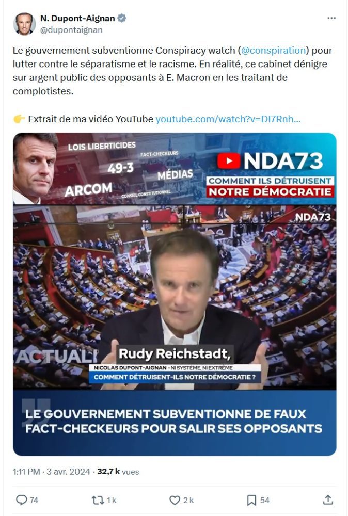
Task: Click the N. Dupont-Aignan display name
Action: [x=77, y=18]
